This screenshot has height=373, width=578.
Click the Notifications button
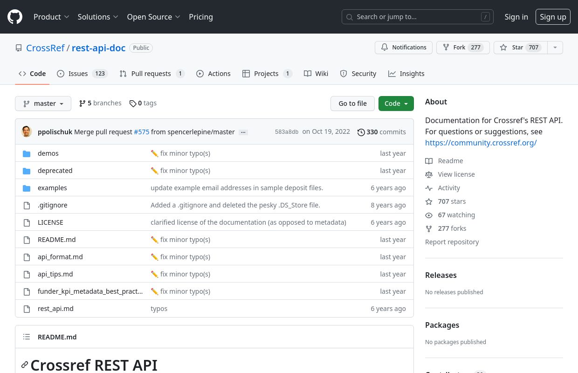click(x=404, y=48)
